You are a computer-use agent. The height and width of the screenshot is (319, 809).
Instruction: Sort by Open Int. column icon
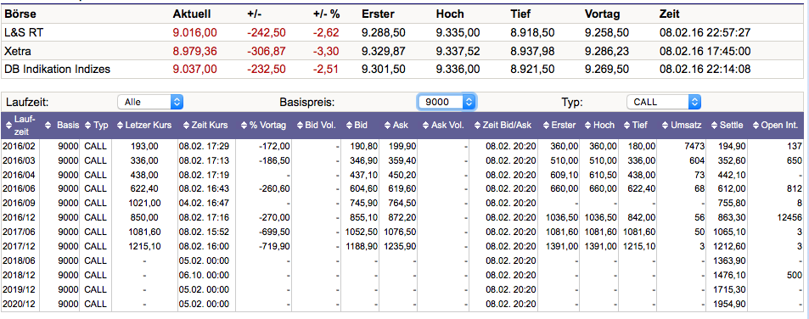point(756,125)
